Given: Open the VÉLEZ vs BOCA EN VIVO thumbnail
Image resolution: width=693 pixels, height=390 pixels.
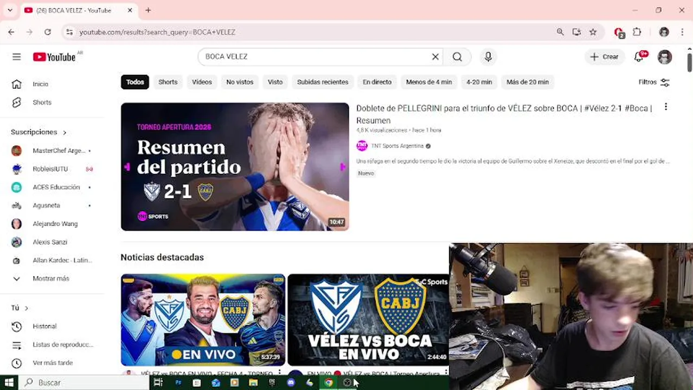Looking at the screenshot, I should (369, 320).
